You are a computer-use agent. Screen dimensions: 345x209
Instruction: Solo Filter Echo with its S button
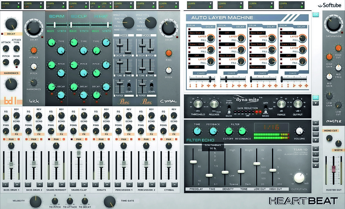[x=316, y=129]
